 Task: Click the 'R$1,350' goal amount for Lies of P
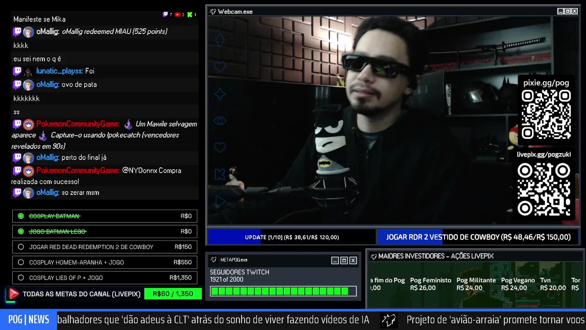180,278
